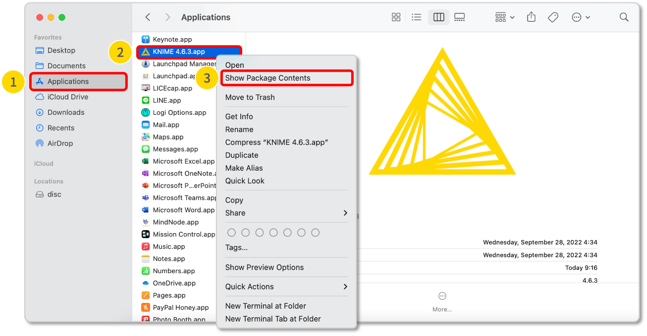The height and width of the screenshot is (336, 647).
Task: Click the Share toolbar icon
Action: (531, 17)
